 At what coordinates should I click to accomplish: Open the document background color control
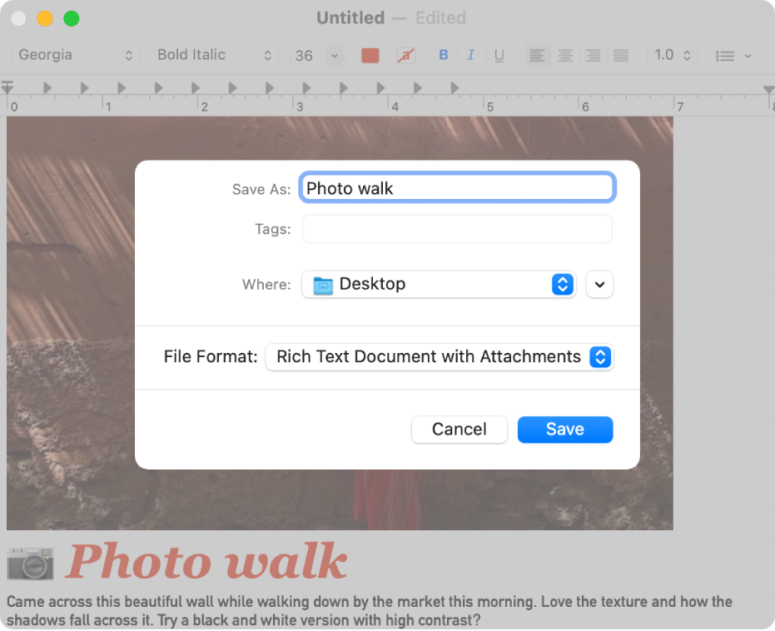coord(405,55)
